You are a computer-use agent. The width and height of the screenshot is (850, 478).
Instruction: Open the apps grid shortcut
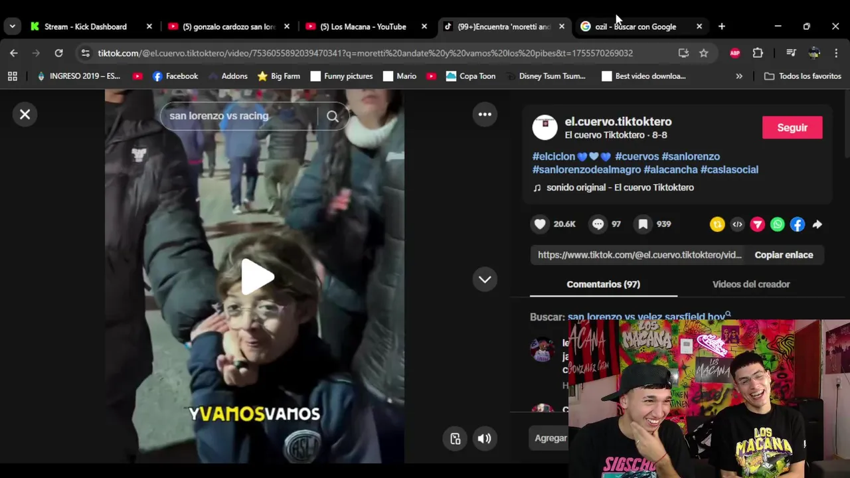(12, 76)
